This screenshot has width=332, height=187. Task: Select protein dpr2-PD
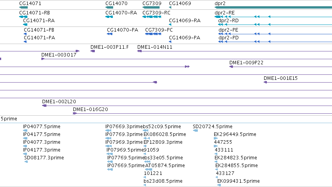[x=229, y=38]
